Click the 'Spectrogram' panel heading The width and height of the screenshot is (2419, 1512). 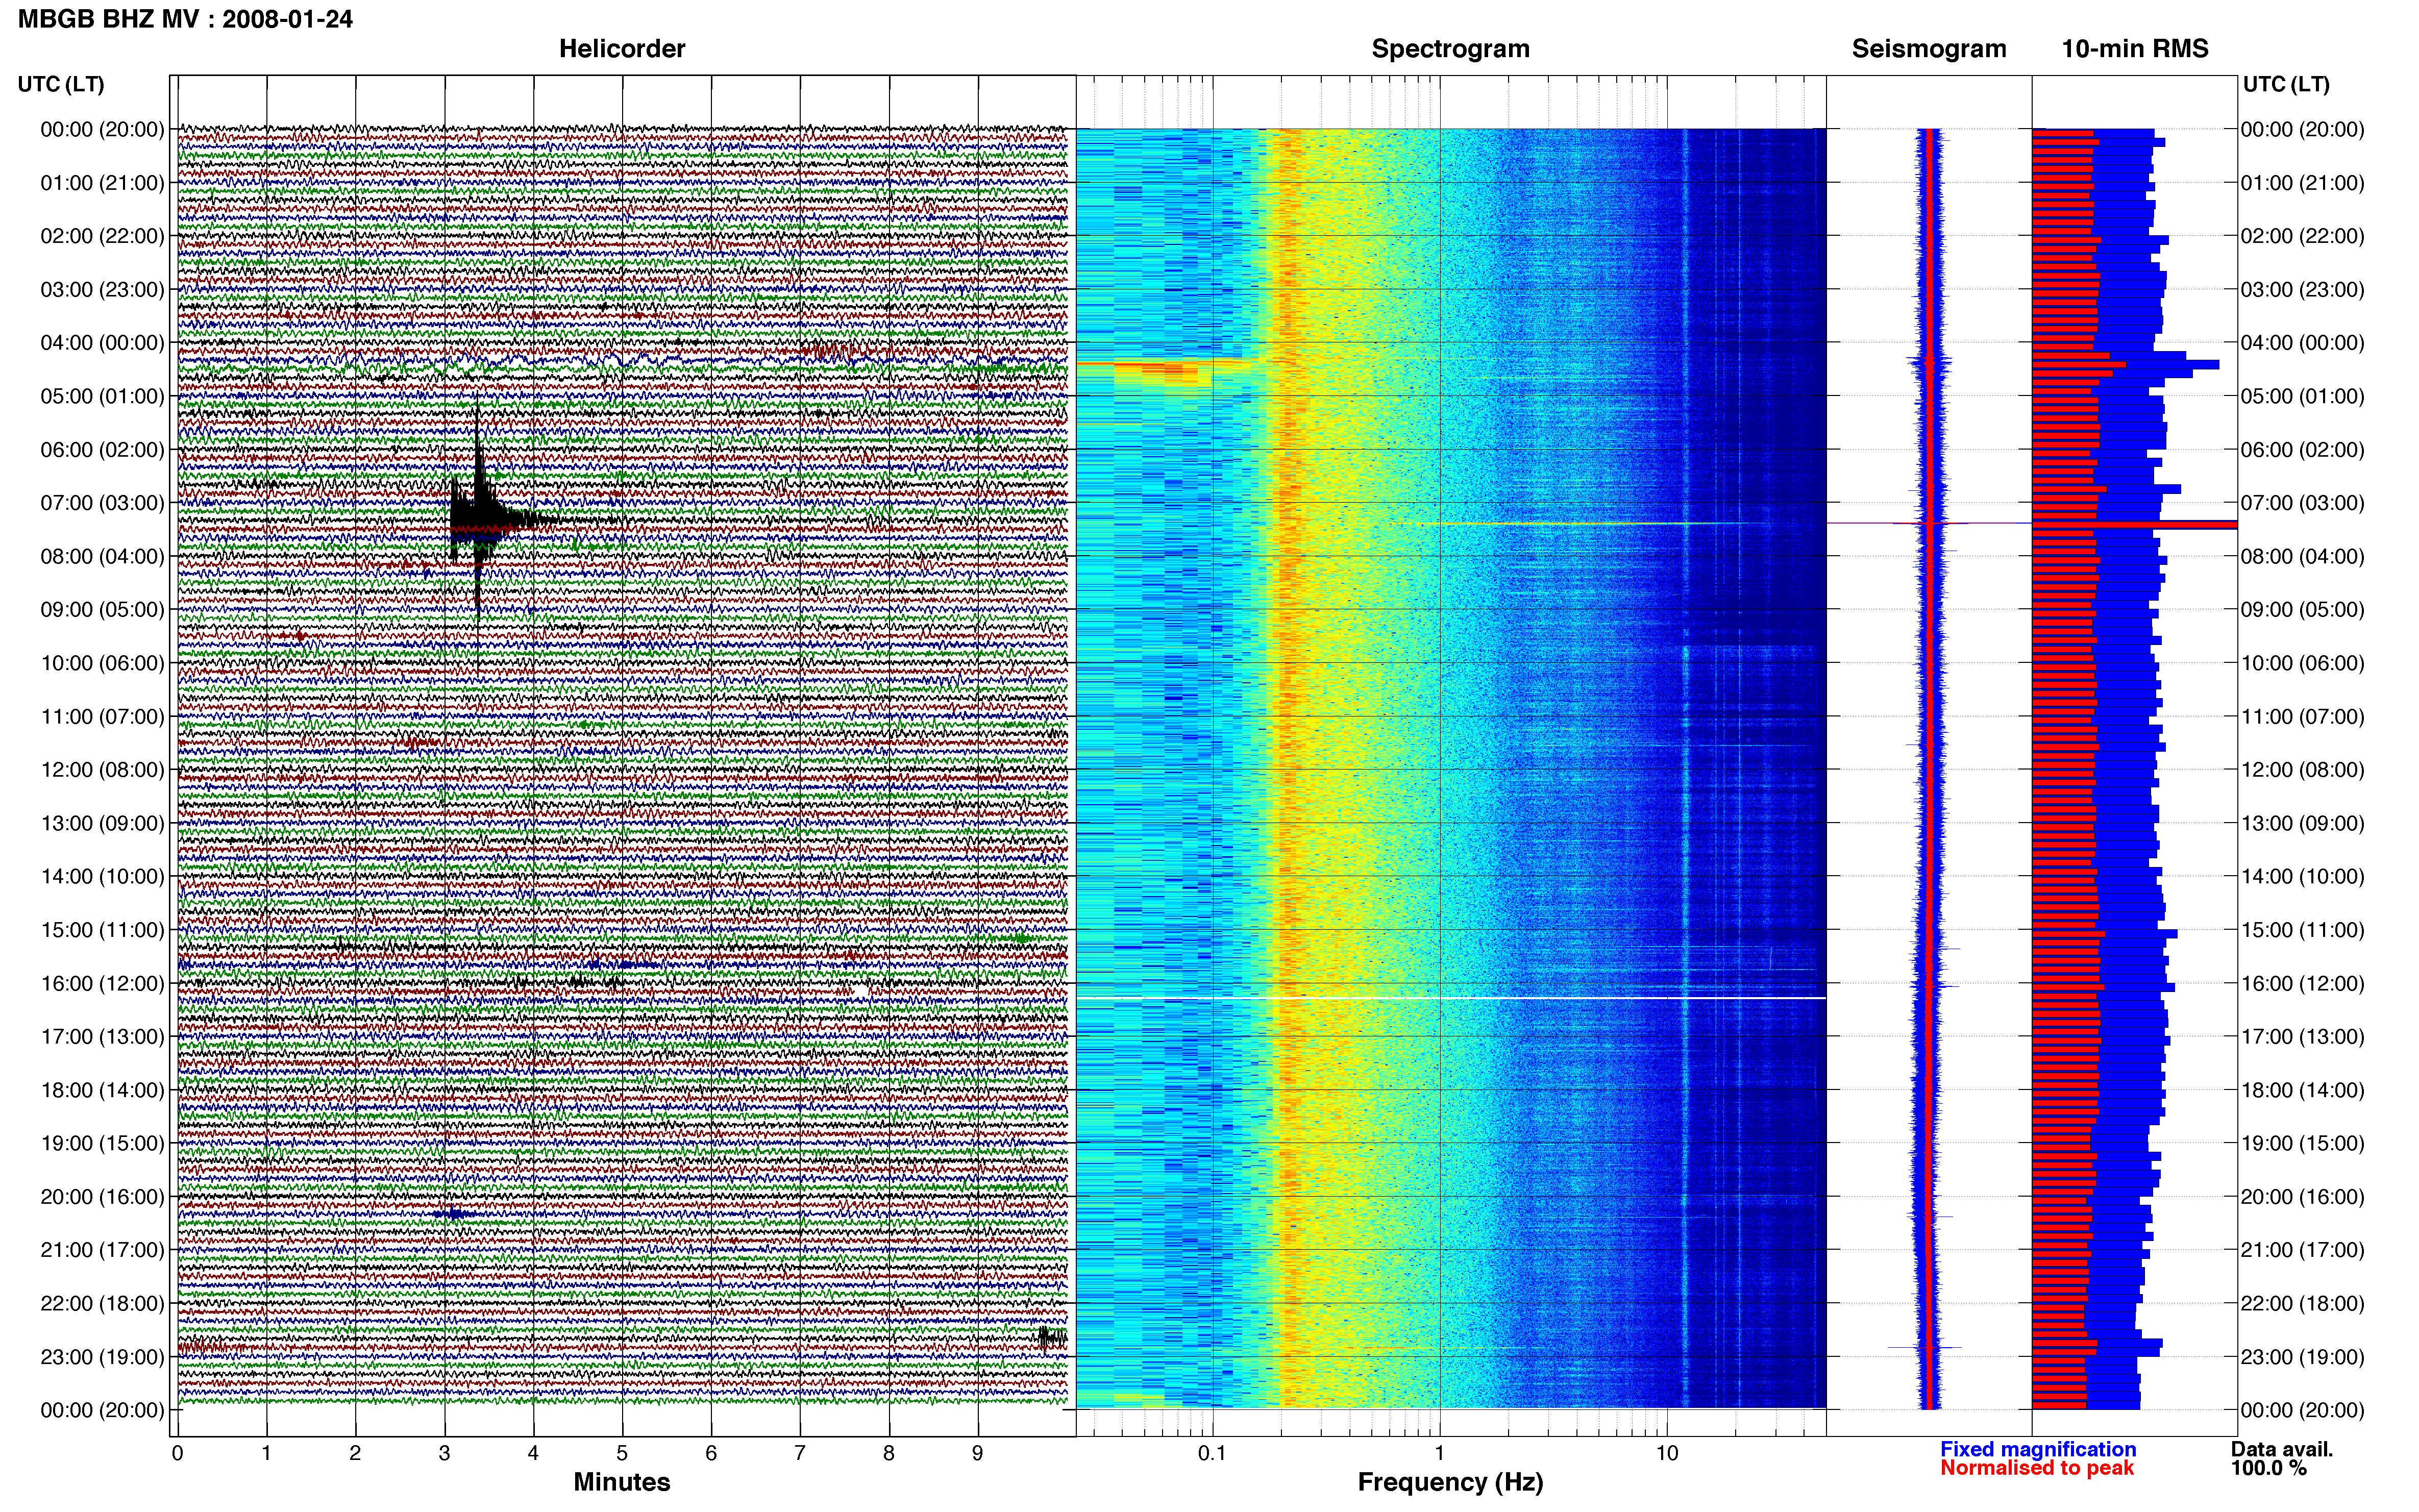(x=1450, y=49)
